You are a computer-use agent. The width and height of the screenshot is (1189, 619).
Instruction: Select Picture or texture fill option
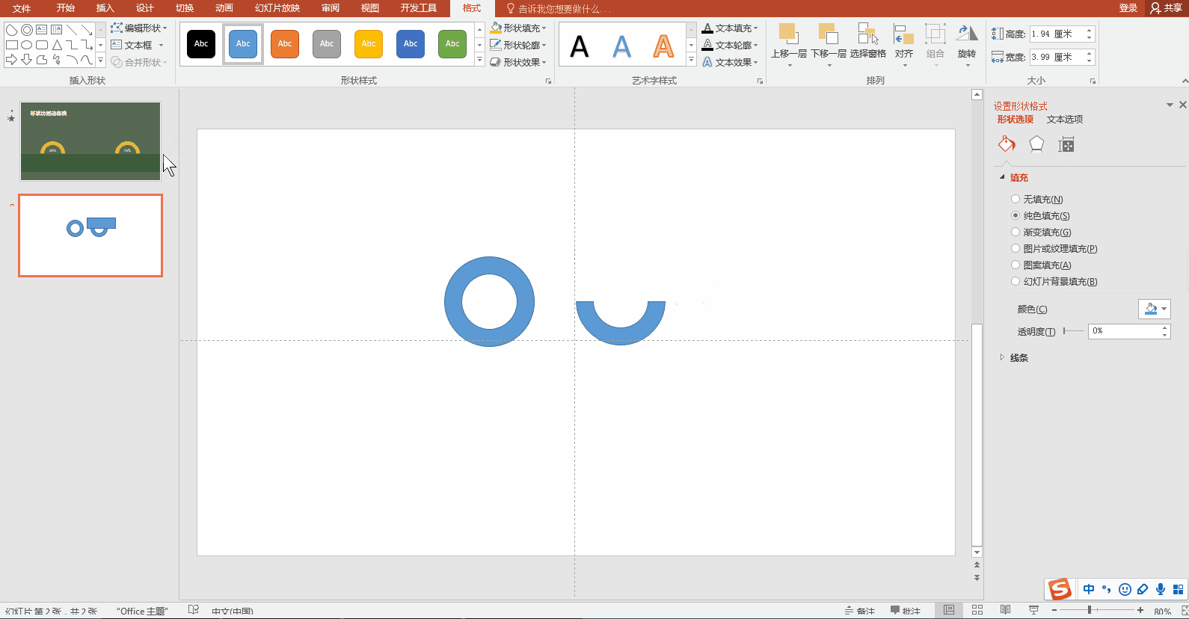point(1054,248)
